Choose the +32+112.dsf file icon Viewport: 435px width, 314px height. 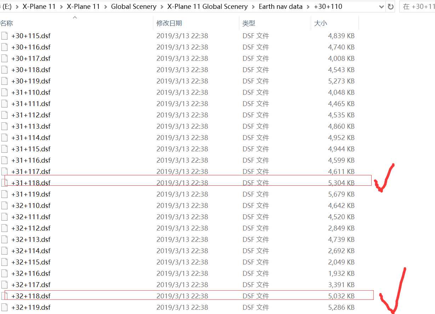tap(4, 228)
